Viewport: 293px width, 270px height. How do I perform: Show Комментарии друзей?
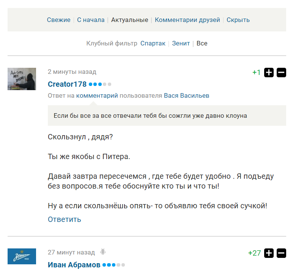(187, 20)
